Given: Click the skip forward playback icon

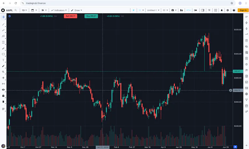Looking at the screenshot, I should coord(195,10).
